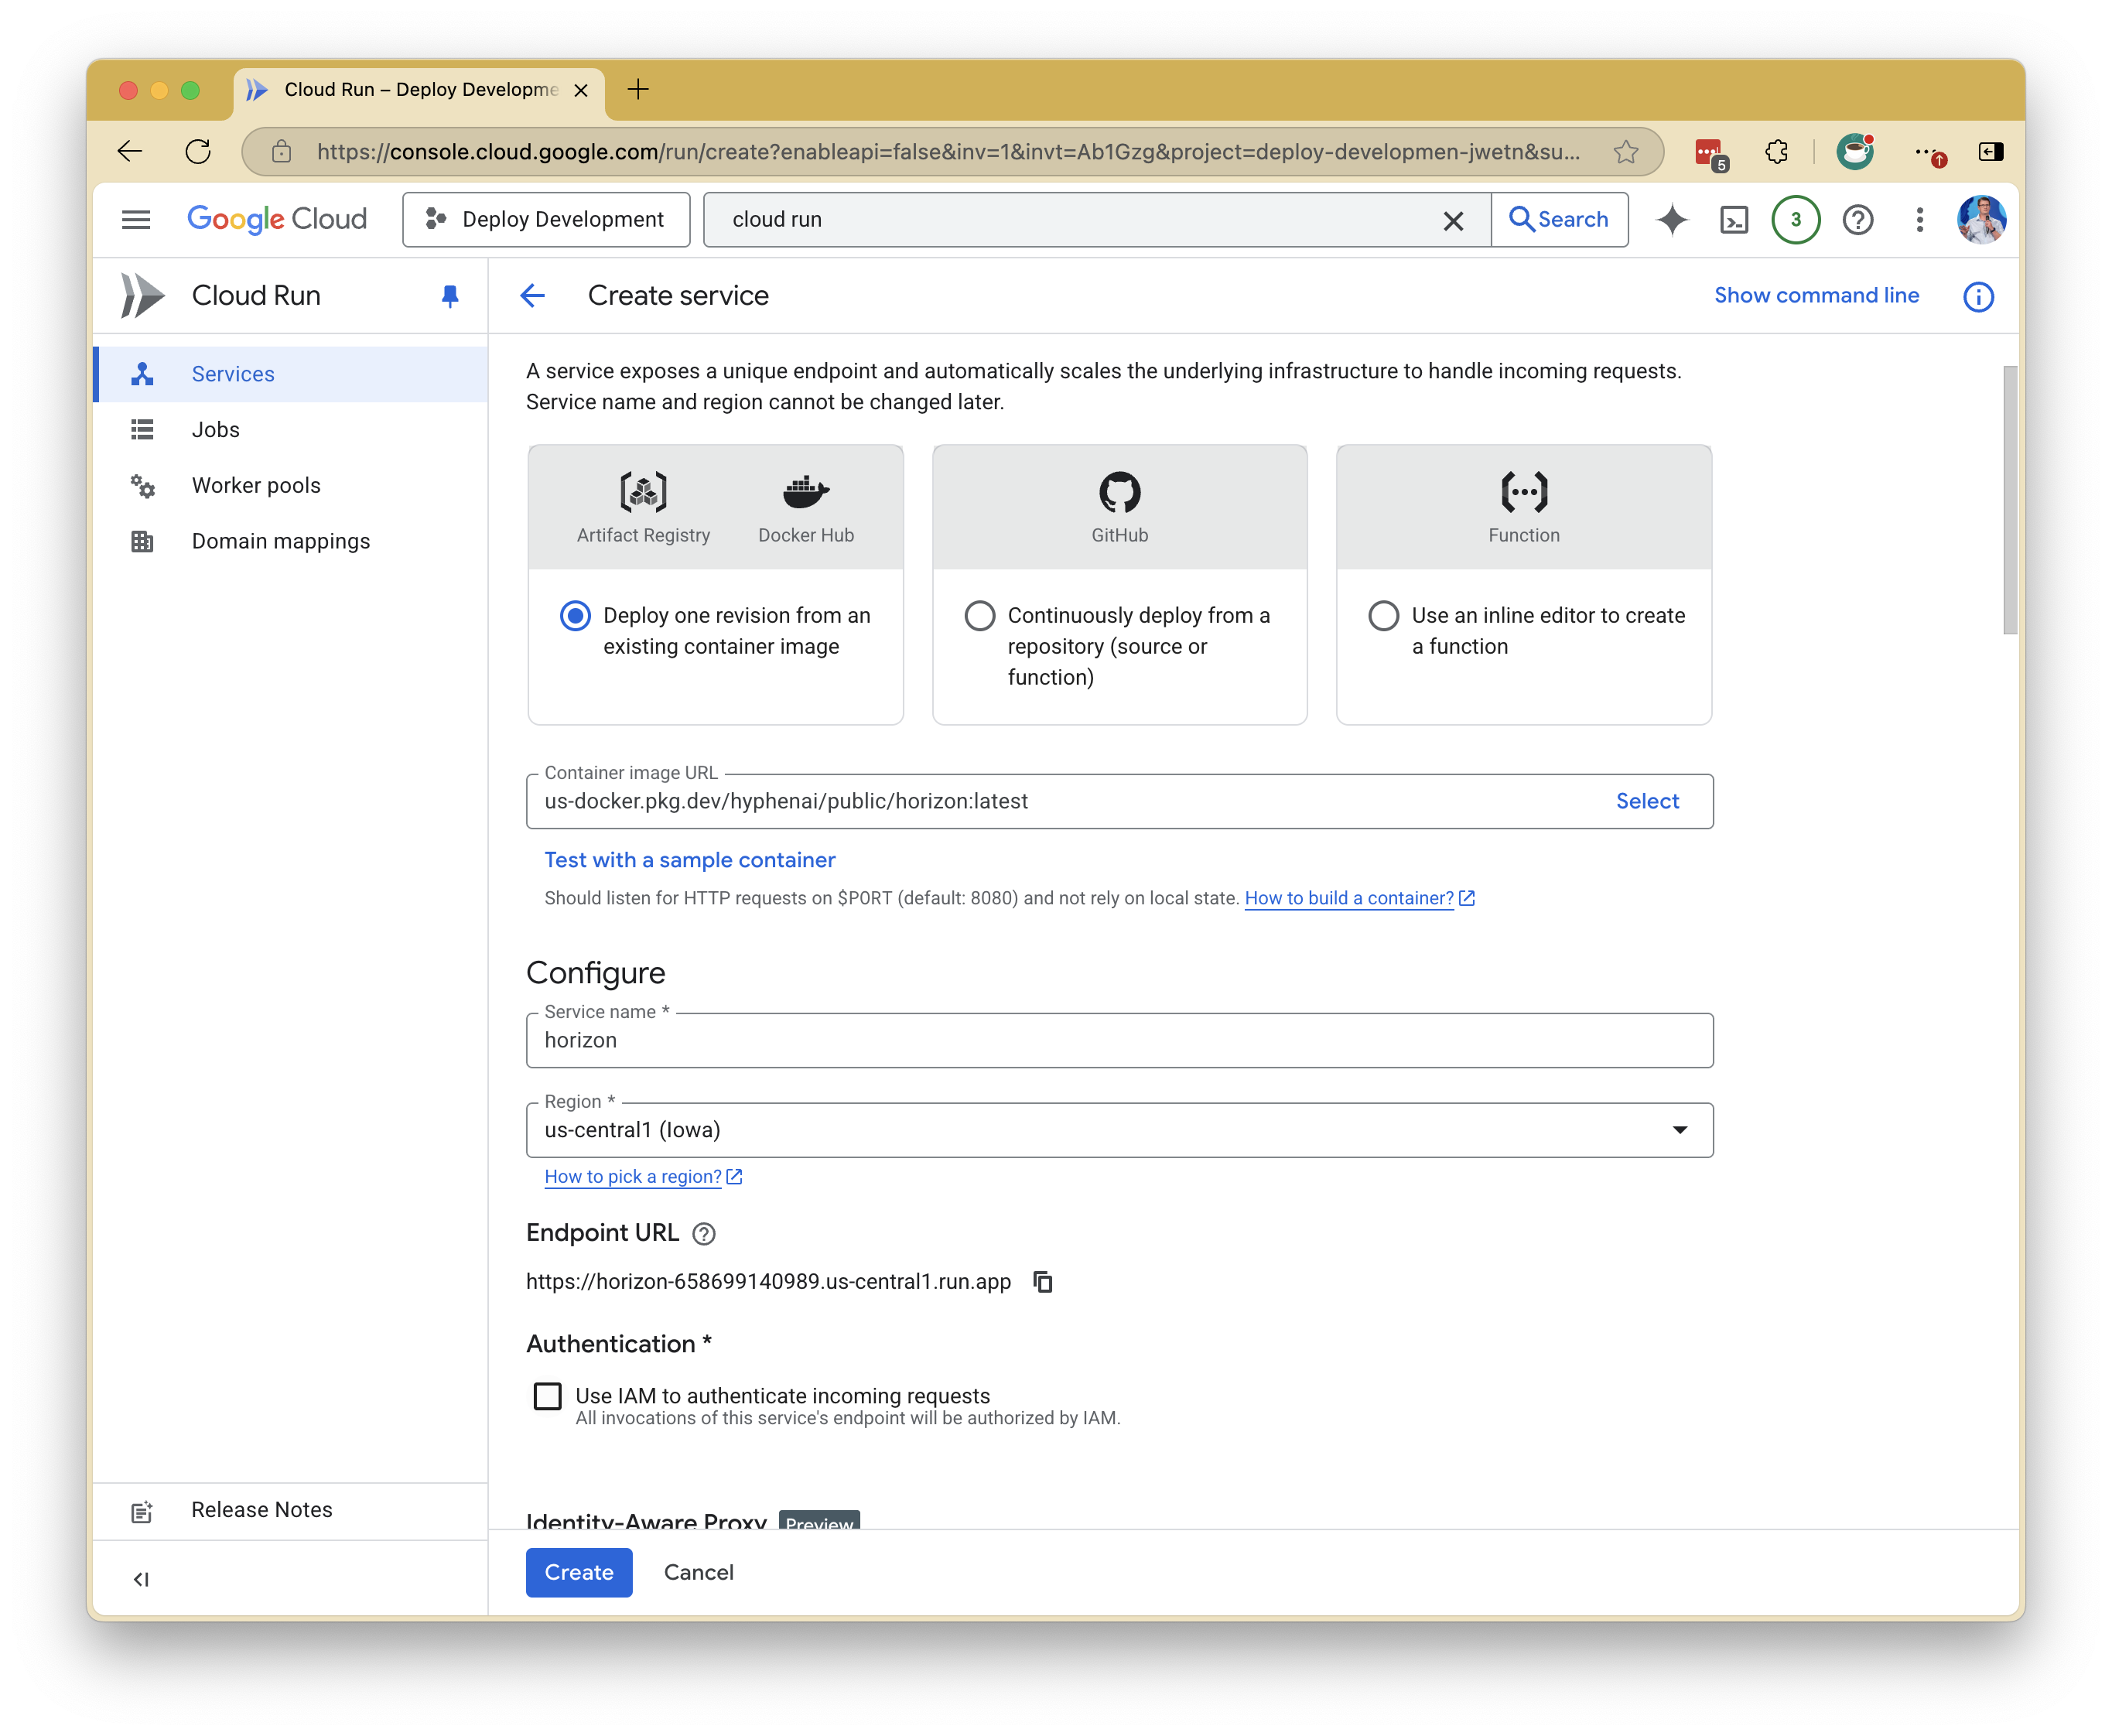The height and width of the screenshot is (1736, 2112).
Task: Open Jobs in the sidebar
Action: [290, 430]
